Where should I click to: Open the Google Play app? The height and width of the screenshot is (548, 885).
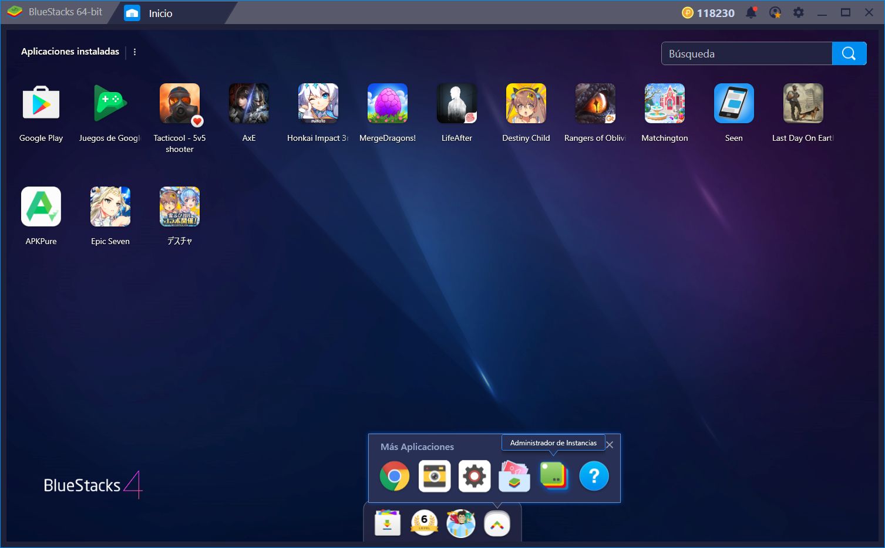[x=41, y=103]
